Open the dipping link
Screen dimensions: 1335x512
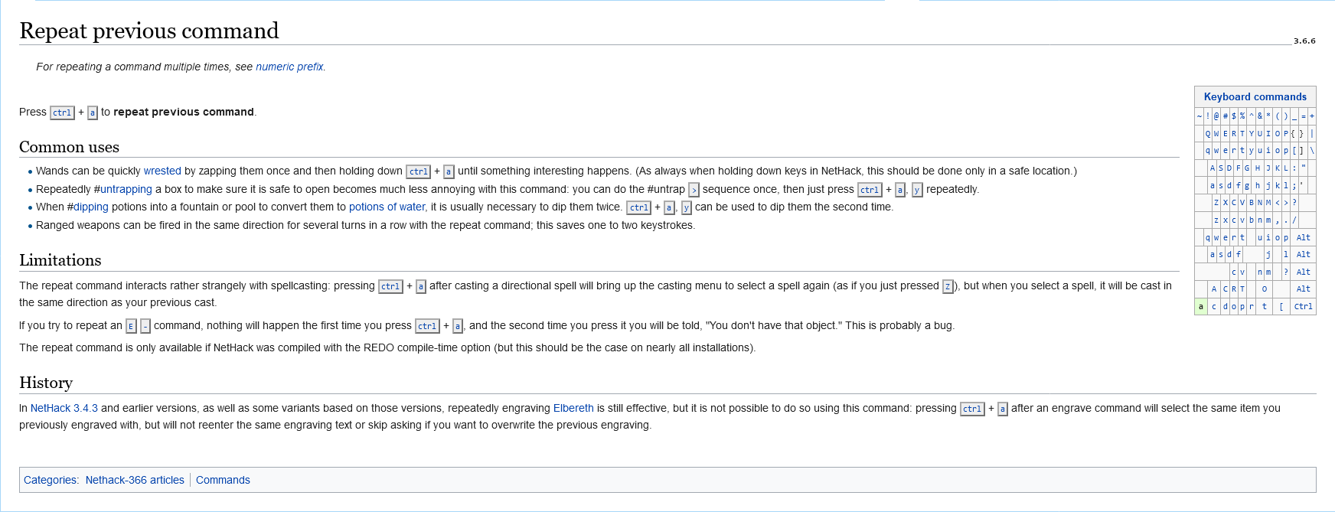pos(90,207)
